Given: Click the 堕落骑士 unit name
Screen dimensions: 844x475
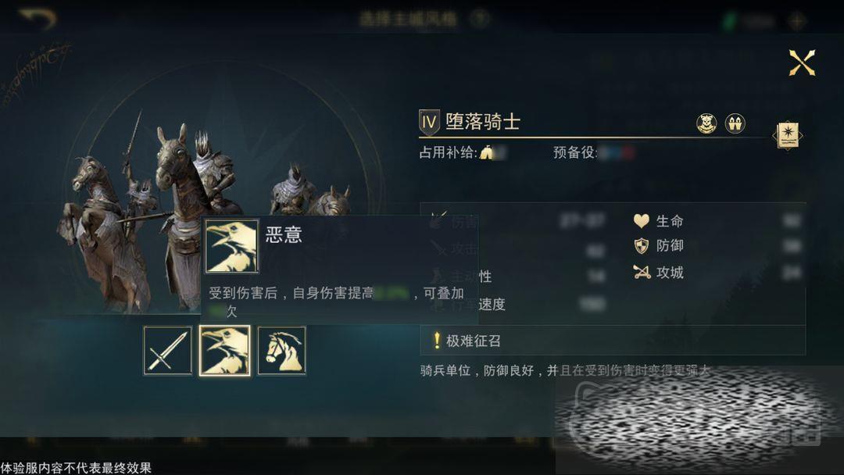Looking at the screenshot, I should 483,122.
